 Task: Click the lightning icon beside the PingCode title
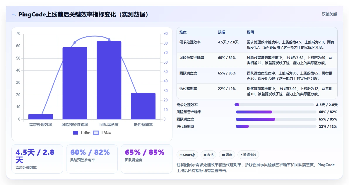coord(14,15)
